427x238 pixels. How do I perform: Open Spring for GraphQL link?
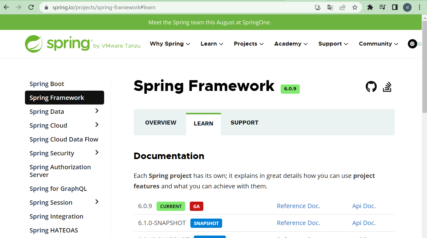point(58,189)
